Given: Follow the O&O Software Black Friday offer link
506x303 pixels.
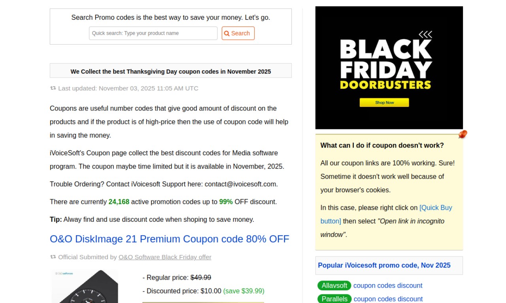Looking at the screenshot, I should [165, 257].
